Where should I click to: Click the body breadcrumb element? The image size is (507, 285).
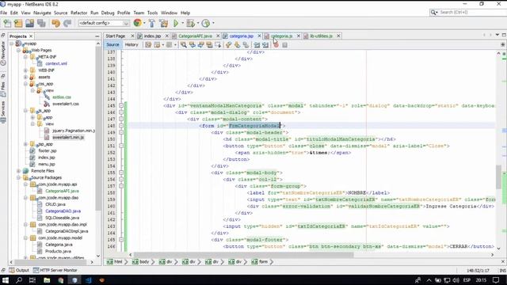coord(141,262)
